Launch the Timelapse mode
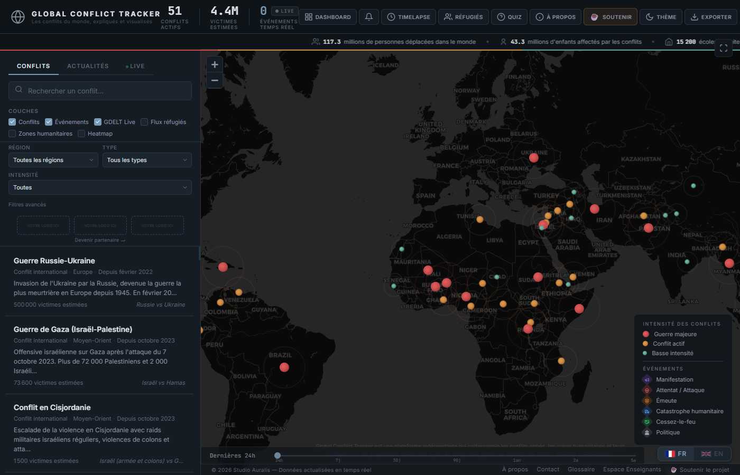 [408, 16]
